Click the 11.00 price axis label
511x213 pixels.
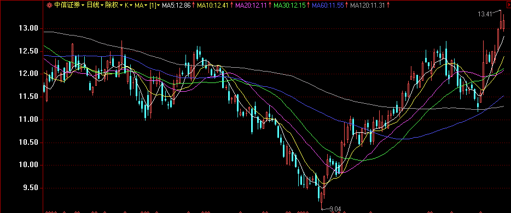tap(28, 120)
